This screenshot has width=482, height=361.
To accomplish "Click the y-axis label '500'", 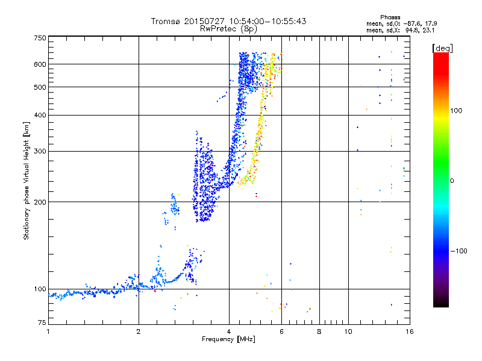I will click(x=40, y=87).
